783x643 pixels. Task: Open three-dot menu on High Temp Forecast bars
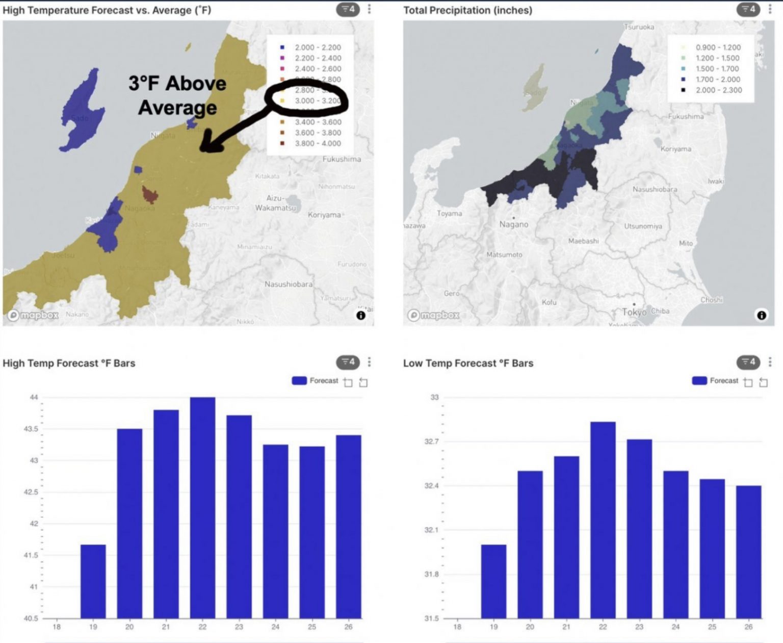click(370, 362)
